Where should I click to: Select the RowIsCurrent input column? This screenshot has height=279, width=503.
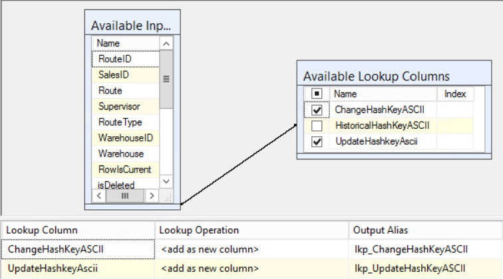pyautogui.click(x=124, y=169)
